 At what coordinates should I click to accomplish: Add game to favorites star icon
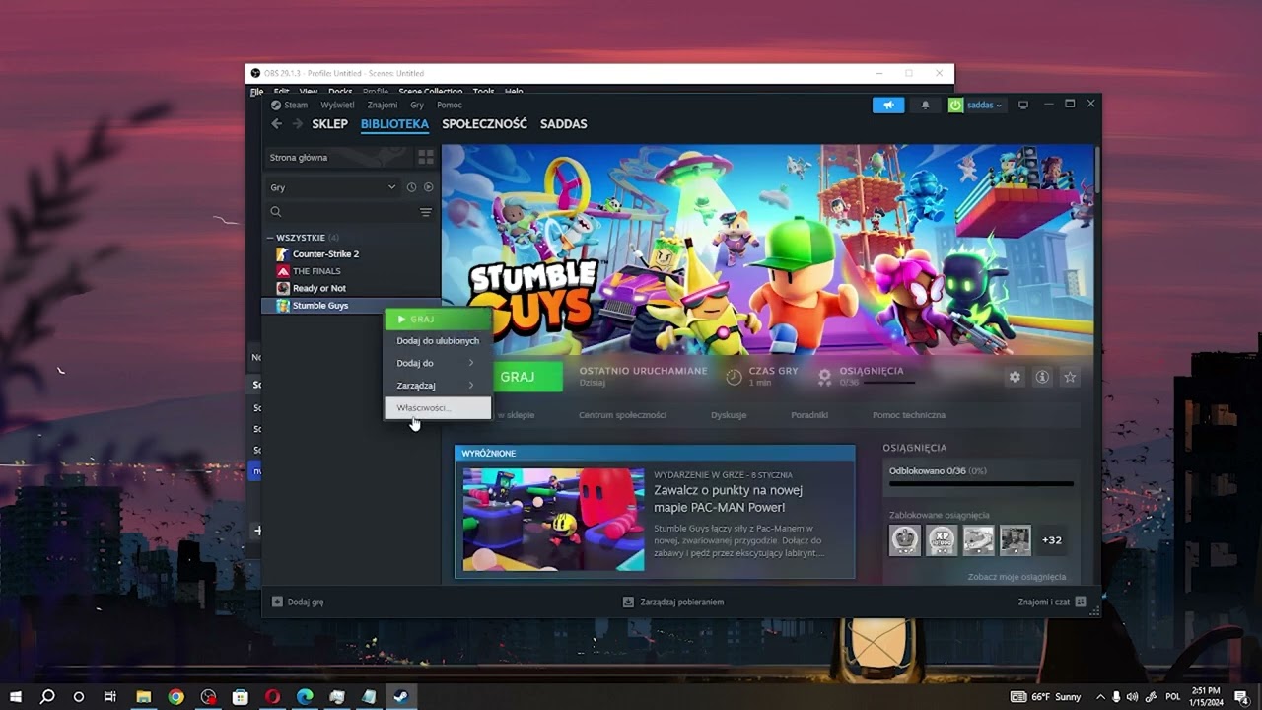coord(1070,377)
